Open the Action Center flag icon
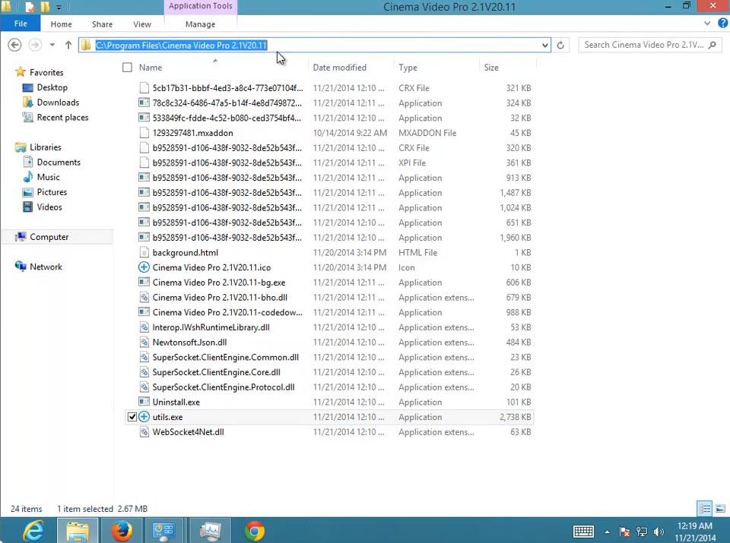The image size is (730, 543). [624, 532]
